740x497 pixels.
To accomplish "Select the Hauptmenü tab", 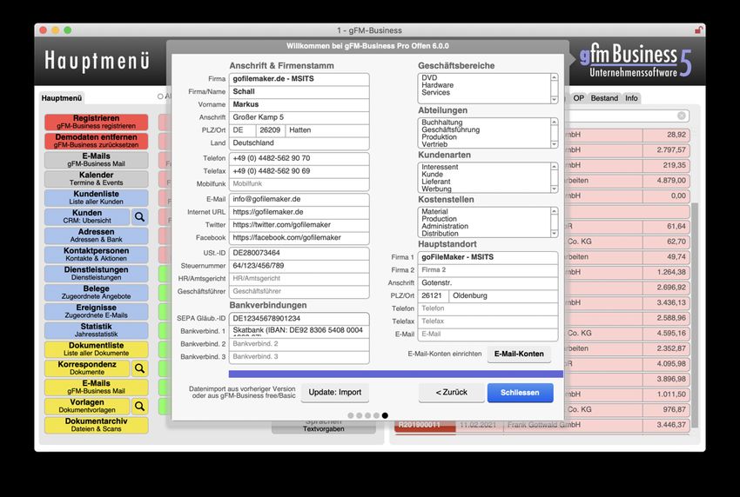I will point(61,98).
